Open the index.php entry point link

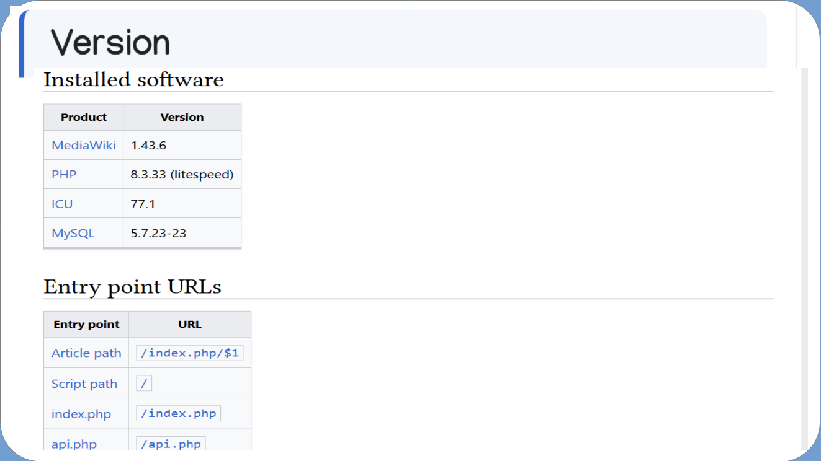pyautogui.click(x=81, y=414)
